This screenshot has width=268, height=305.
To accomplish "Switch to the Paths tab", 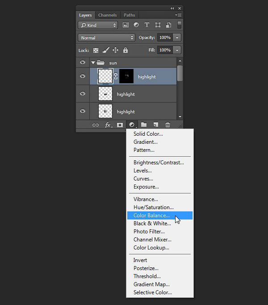I will click(x=130, y=15).
